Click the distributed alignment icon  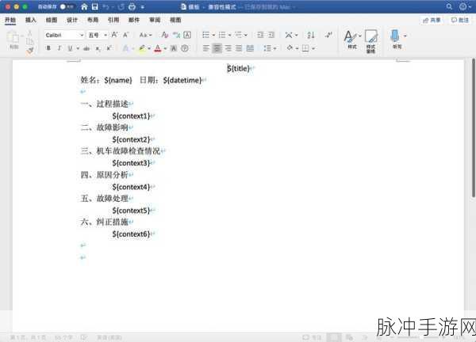pyautogui.click(x=250, y=48)
